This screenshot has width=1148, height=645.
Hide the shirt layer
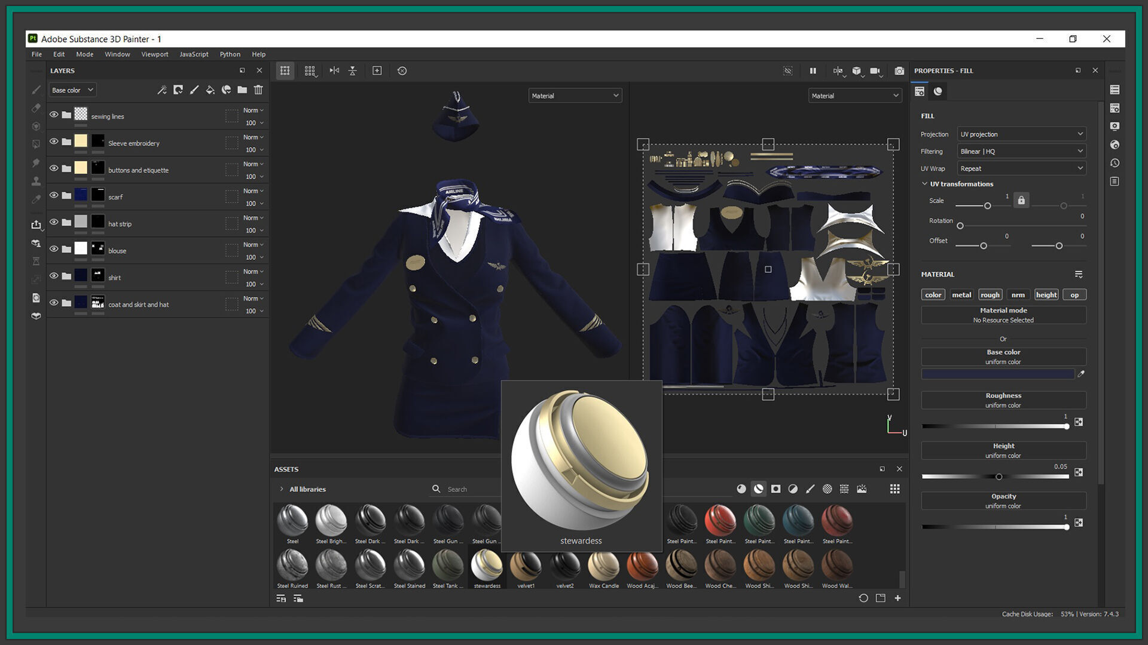54,275
